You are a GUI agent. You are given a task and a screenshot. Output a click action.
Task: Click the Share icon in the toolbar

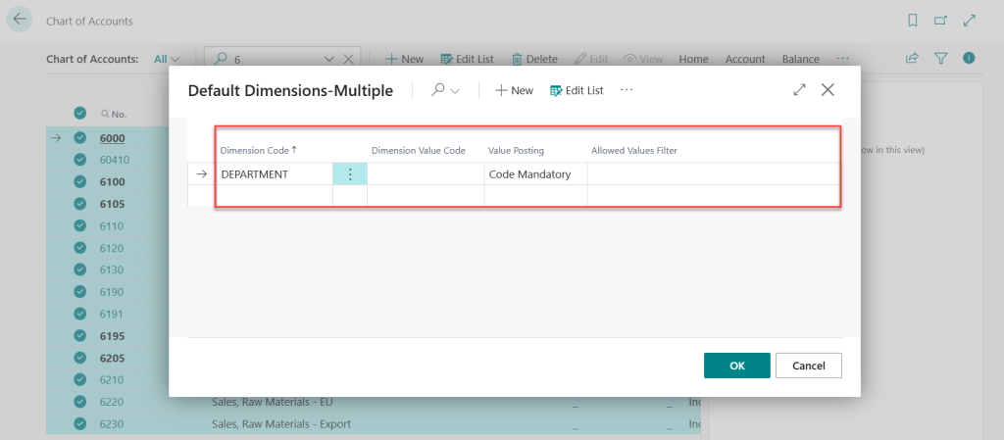pos(912,58)
